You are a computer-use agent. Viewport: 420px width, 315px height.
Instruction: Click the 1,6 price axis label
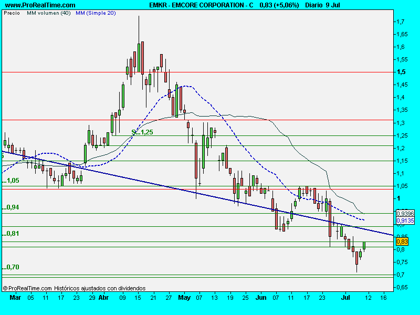tap(401, 47)
